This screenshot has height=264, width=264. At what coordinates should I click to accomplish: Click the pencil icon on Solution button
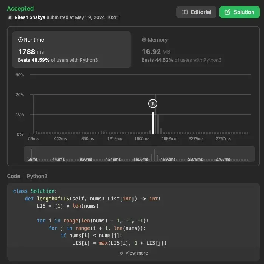click(x=227, y=12)
